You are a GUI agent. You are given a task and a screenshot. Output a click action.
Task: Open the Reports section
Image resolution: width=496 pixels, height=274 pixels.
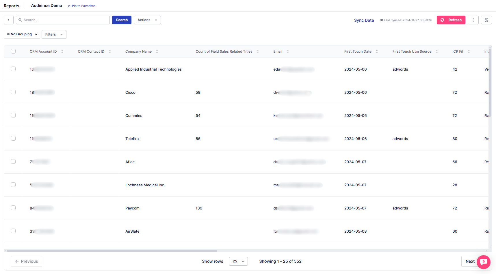click(12, 6)
